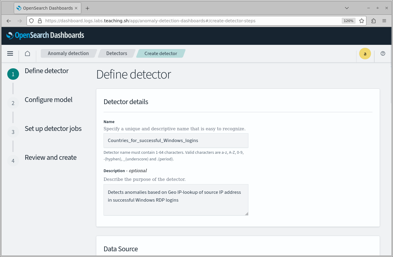The height and width of the screenshot is (257, 393).
Task: Click into the Description text area
Action: pos(176,200)
